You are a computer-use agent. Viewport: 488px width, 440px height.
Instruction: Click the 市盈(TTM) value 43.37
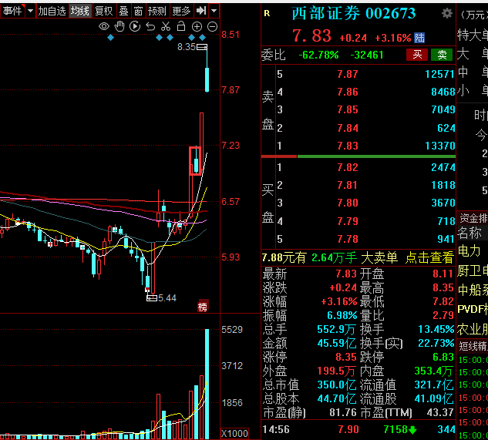pos(440,412)
